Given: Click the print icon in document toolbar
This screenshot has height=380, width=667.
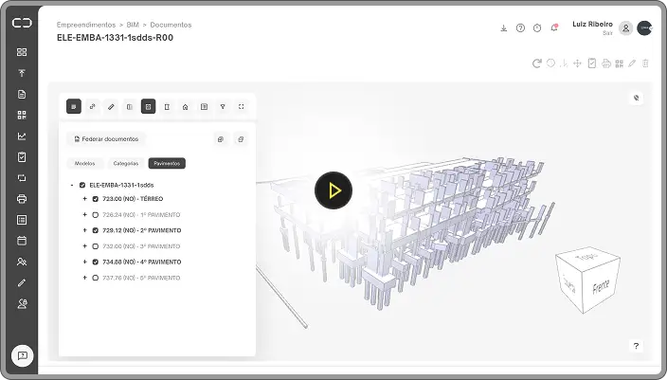Looking at the screenshot, I should (605, 63).
